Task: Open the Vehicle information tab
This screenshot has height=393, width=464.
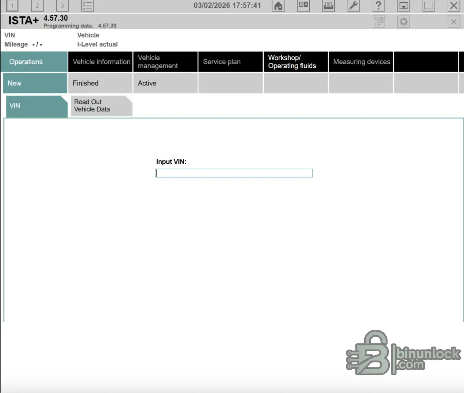Action: [100, 62]
